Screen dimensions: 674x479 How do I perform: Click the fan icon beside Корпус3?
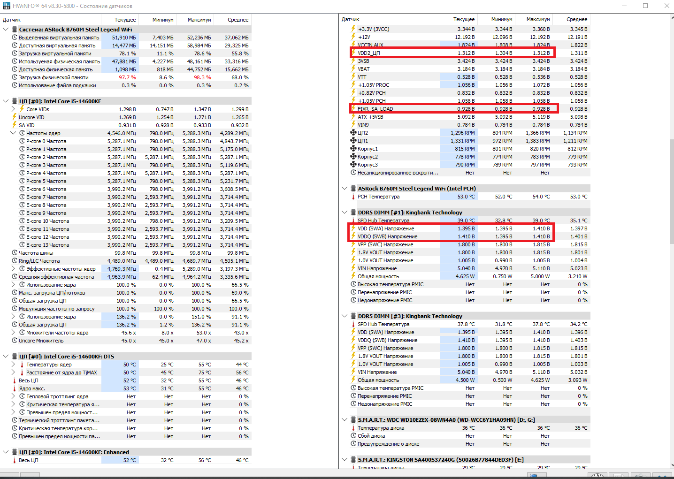[353, 165]
